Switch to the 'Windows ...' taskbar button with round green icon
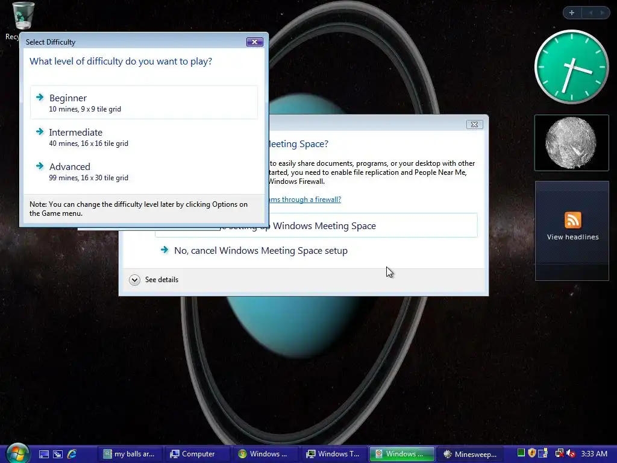The height and width of the screenshot is (463, 617). tap(265, 454)
